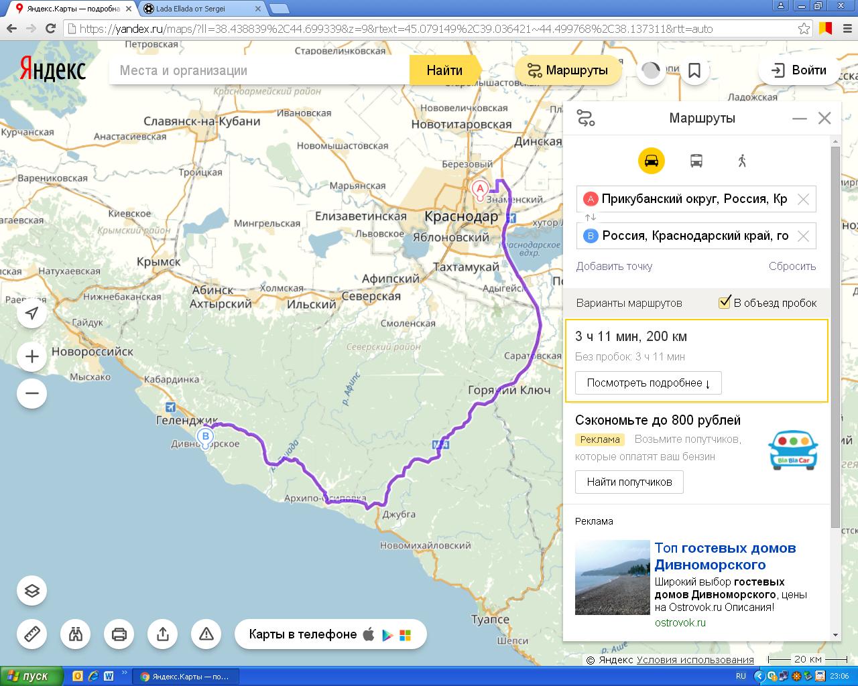Share the map via upload icon

pyautogui.click(x=163, y=634)
